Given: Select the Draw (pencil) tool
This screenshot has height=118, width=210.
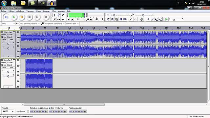Looking at the screenshot, I should (63, 15).
